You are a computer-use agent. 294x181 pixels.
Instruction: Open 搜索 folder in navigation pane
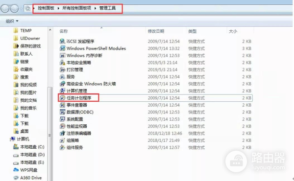point(21,77)
